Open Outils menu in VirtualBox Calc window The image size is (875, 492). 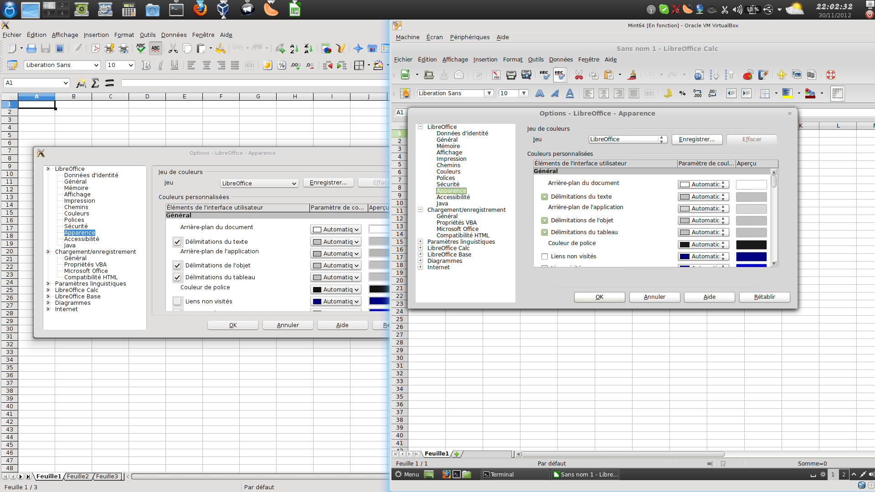tap(535, 60)
